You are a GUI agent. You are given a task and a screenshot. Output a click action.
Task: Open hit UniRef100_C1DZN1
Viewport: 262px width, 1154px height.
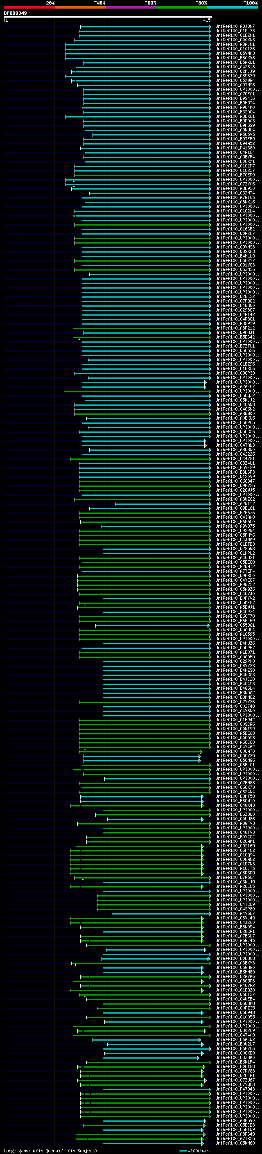point(235,35)
